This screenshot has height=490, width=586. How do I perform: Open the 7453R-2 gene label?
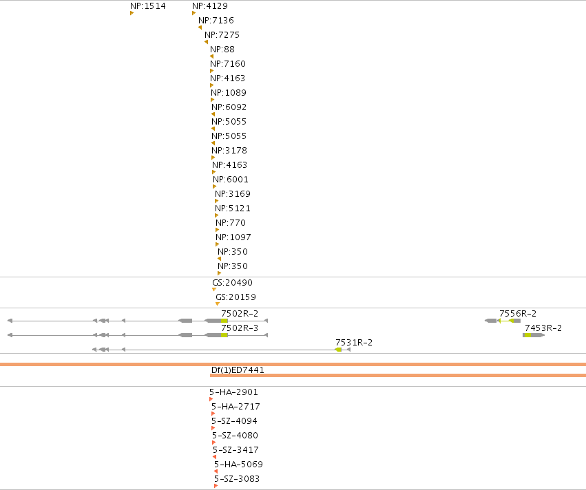[543, 328]
